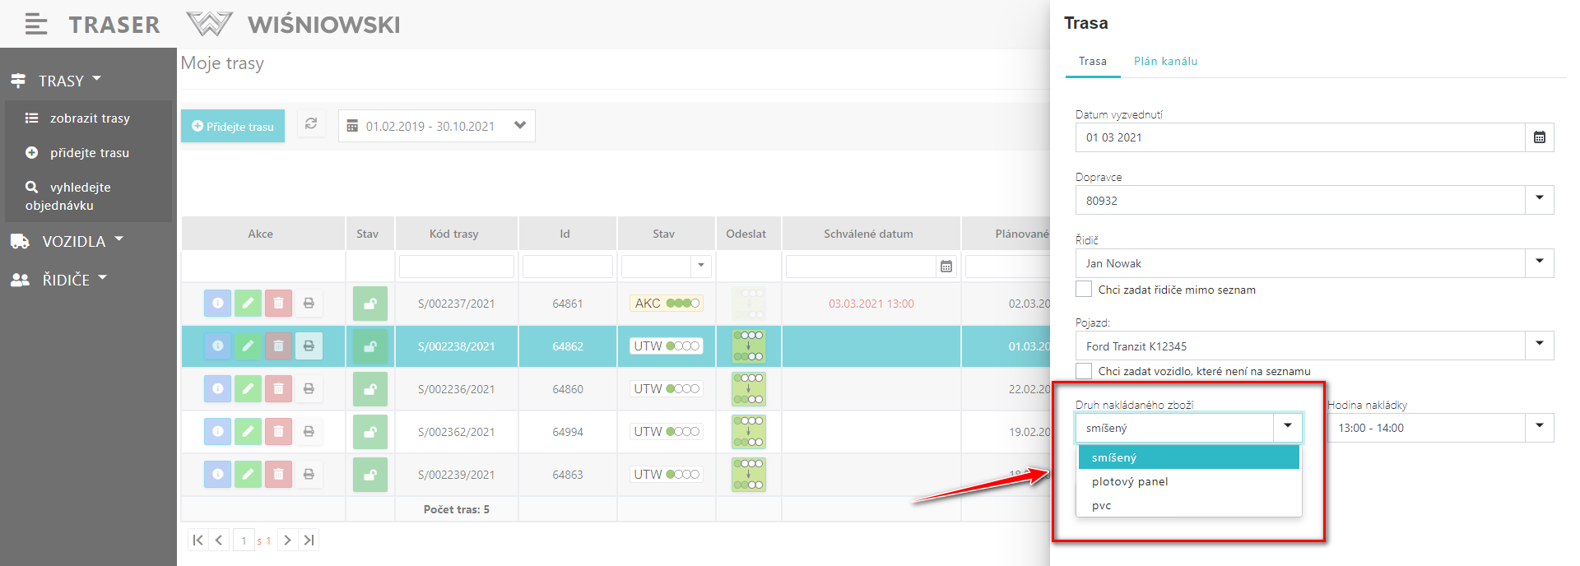Open 'zobrazit trasy' in the sidebar
This screenshot has height=566, width=1580.
[x=90, y=118]
